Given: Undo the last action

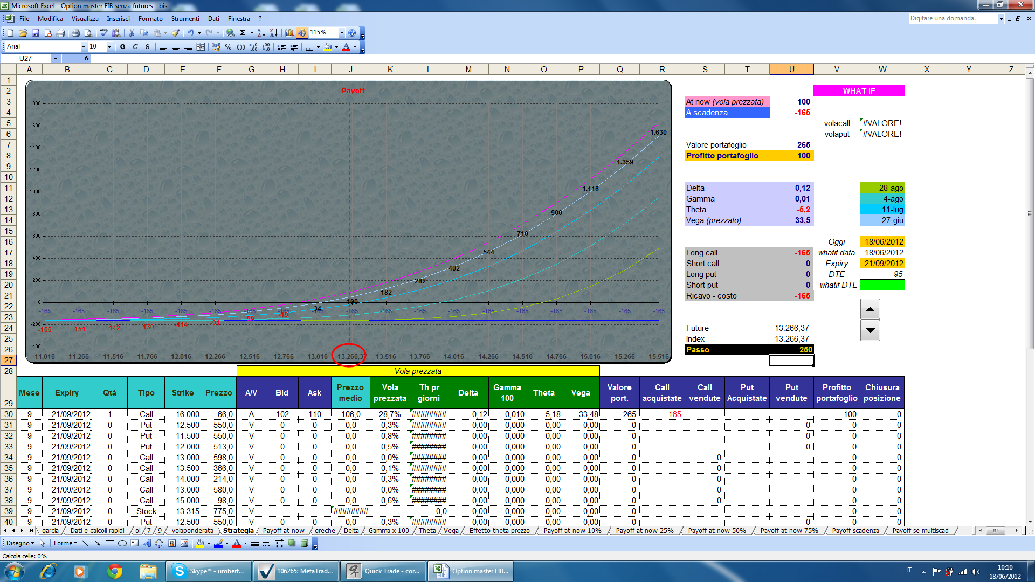Looking at the screenshot, I should pyautogui.click(x=190, y=33).
